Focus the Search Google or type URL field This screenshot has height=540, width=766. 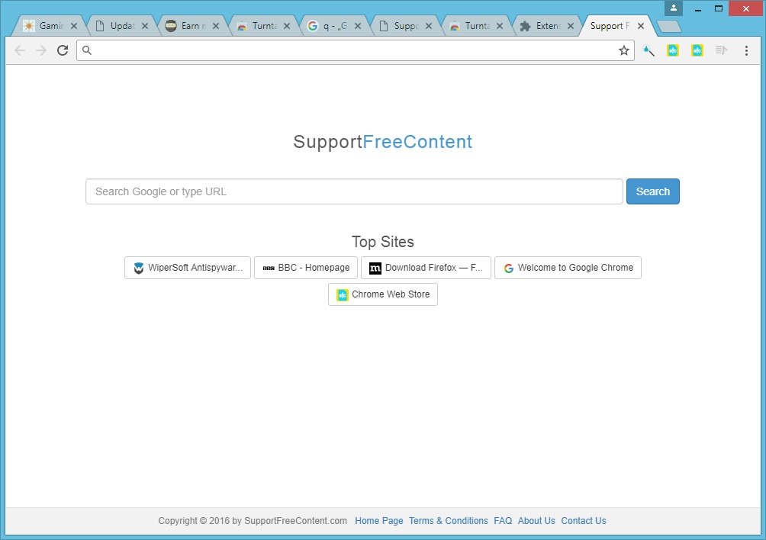[x=354, y=191]
